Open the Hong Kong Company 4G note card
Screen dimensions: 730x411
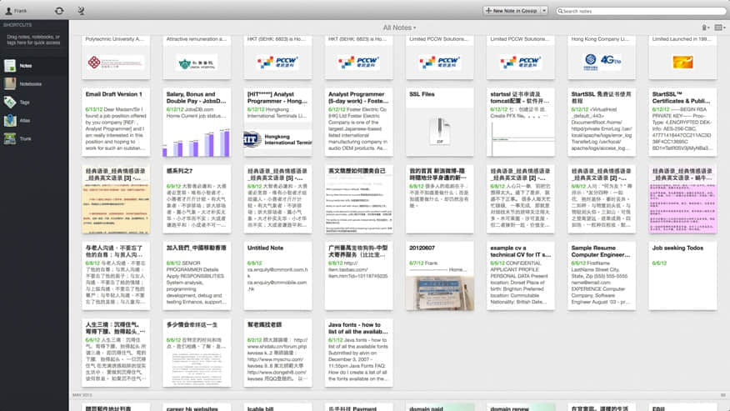[x=602, y=57]
